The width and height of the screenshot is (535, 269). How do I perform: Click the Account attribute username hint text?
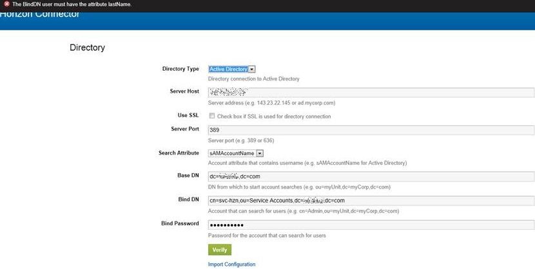307,163
